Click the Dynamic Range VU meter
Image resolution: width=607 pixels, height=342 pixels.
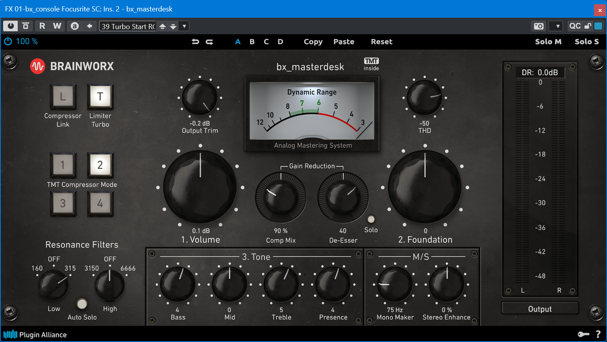tap(312, 113)
